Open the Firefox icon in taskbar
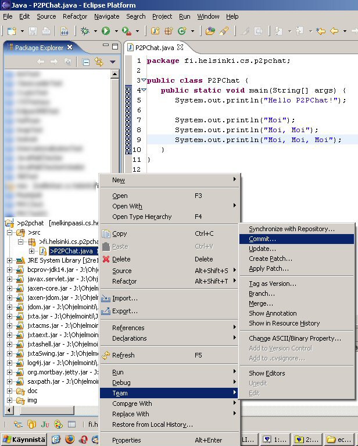 (70, 440)
